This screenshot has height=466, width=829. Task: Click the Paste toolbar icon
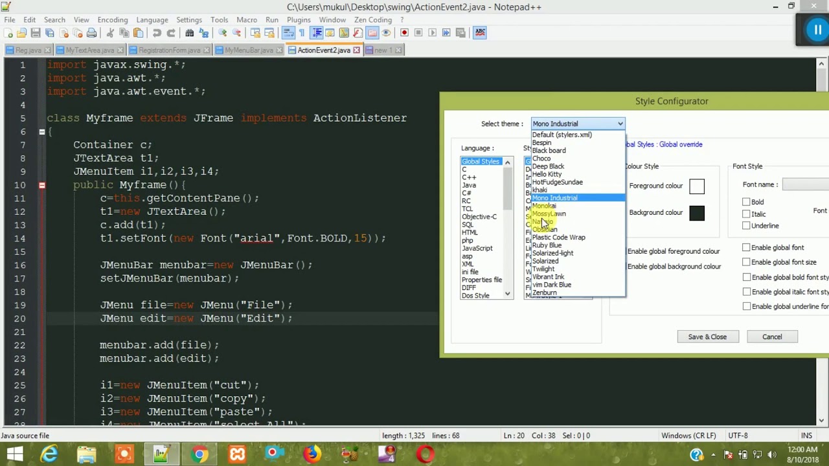click(x=139, y=32)
